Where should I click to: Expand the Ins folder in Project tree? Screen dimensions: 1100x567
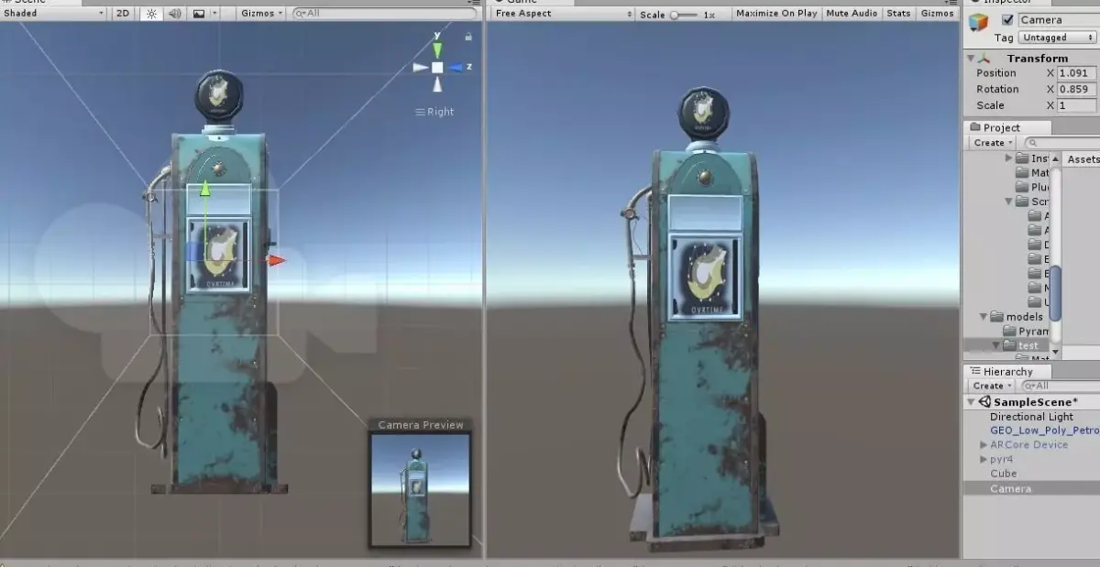pos(1008,158)
